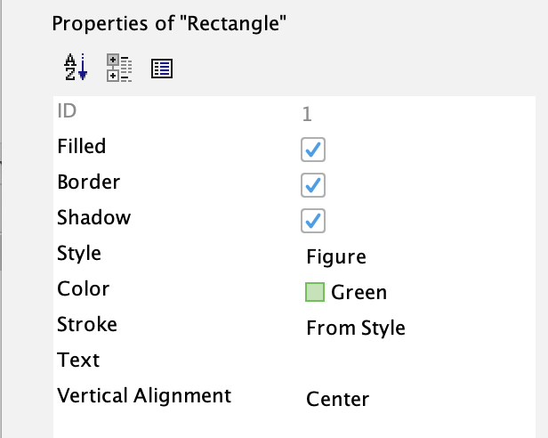The height and width of the screenshot is (438, 548).
Task: Select the Stroke property label
Action: (87, 324)
